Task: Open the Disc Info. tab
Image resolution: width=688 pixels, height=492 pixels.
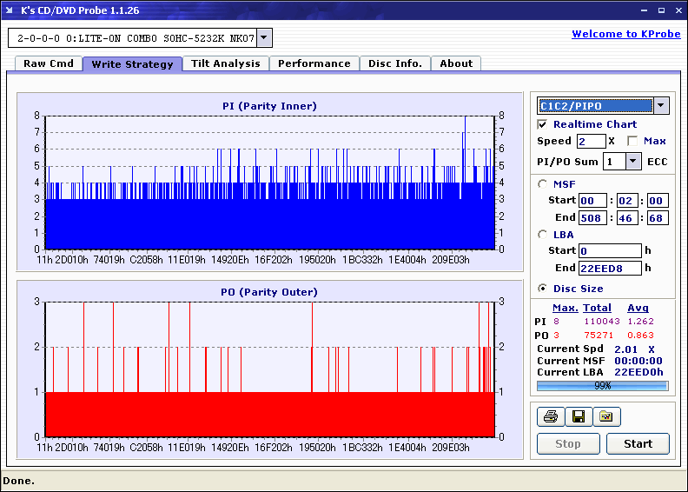Action: click(394, 63)
